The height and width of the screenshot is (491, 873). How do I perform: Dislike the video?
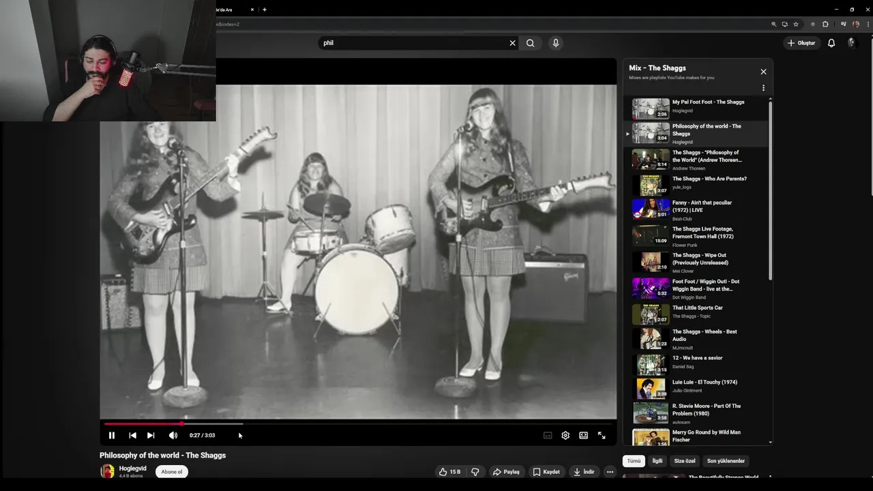(475, 472)
